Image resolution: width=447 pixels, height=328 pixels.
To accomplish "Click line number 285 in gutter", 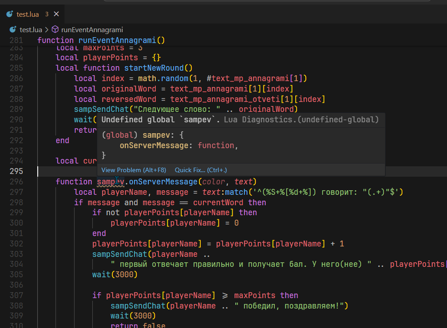I will [x=16, y=68].
